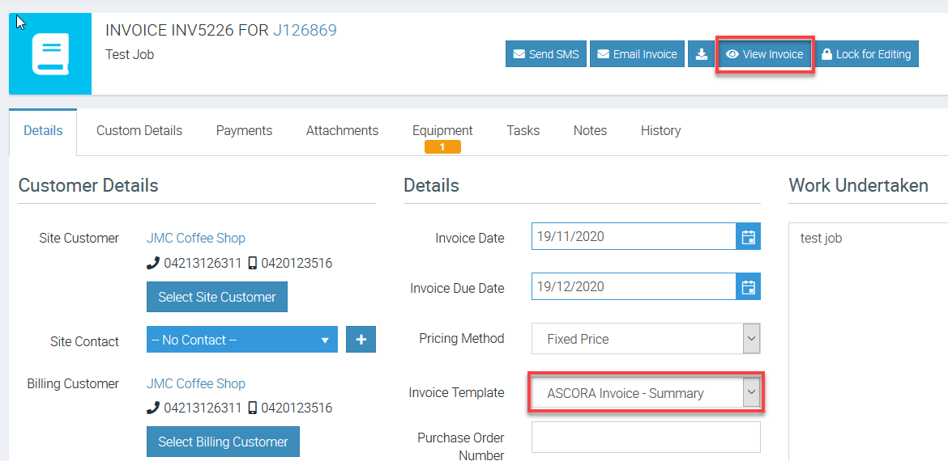Click the View Invoice button
This screenshot has height=461, width=948.
(765, 54)
